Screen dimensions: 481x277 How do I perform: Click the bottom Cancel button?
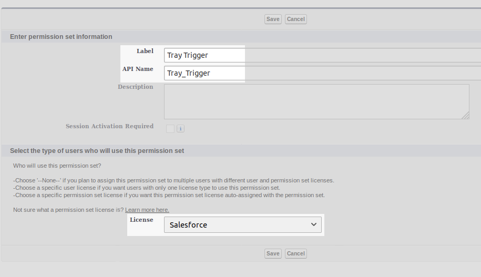coord(295,253)
